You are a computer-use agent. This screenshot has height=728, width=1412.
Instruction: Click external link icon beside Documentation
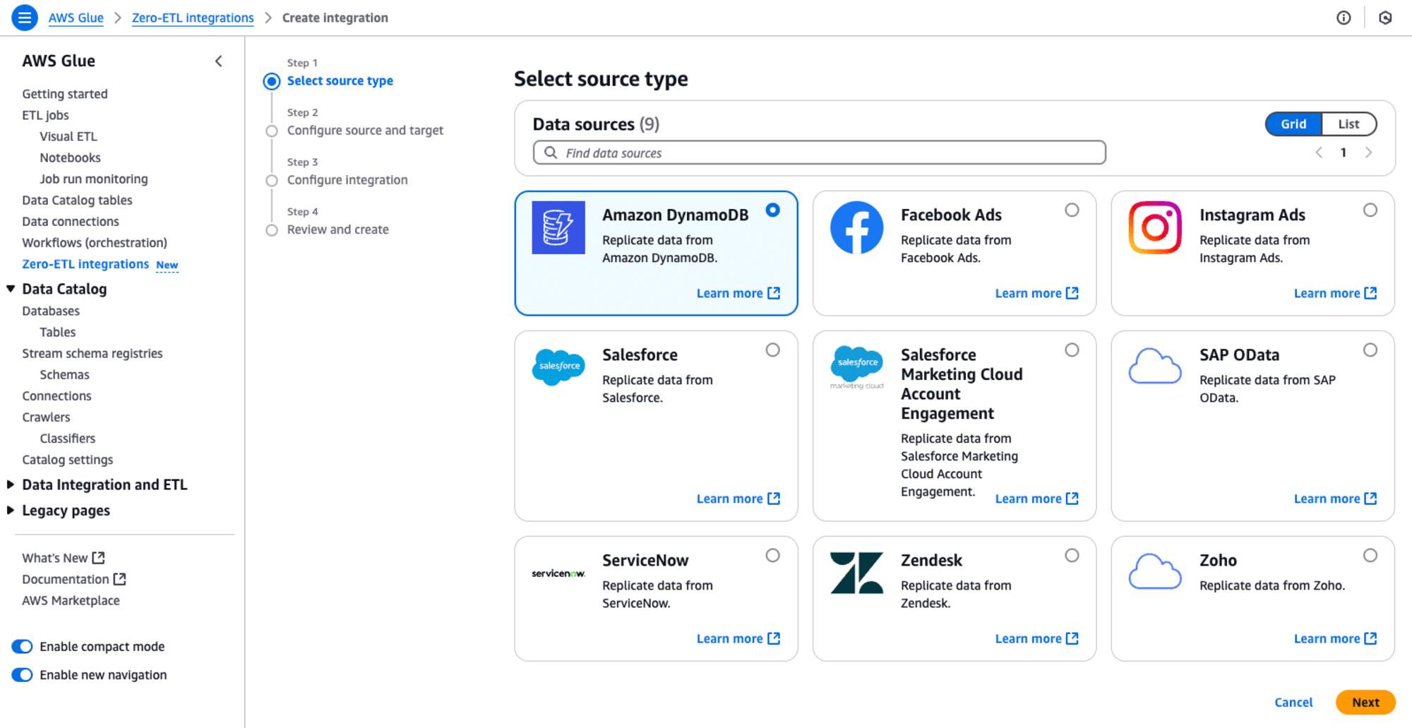coord(120,579)
